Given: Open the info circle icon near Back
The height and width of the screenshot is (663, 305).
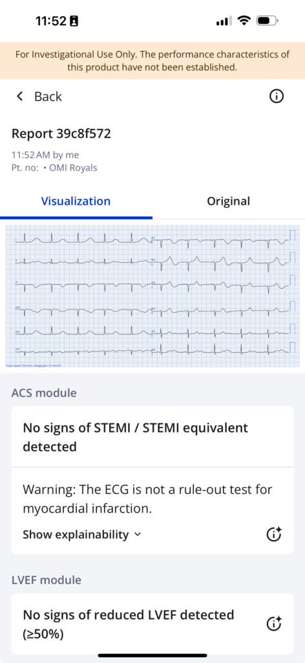Looking at the screenshot, I should click(276, 96).
